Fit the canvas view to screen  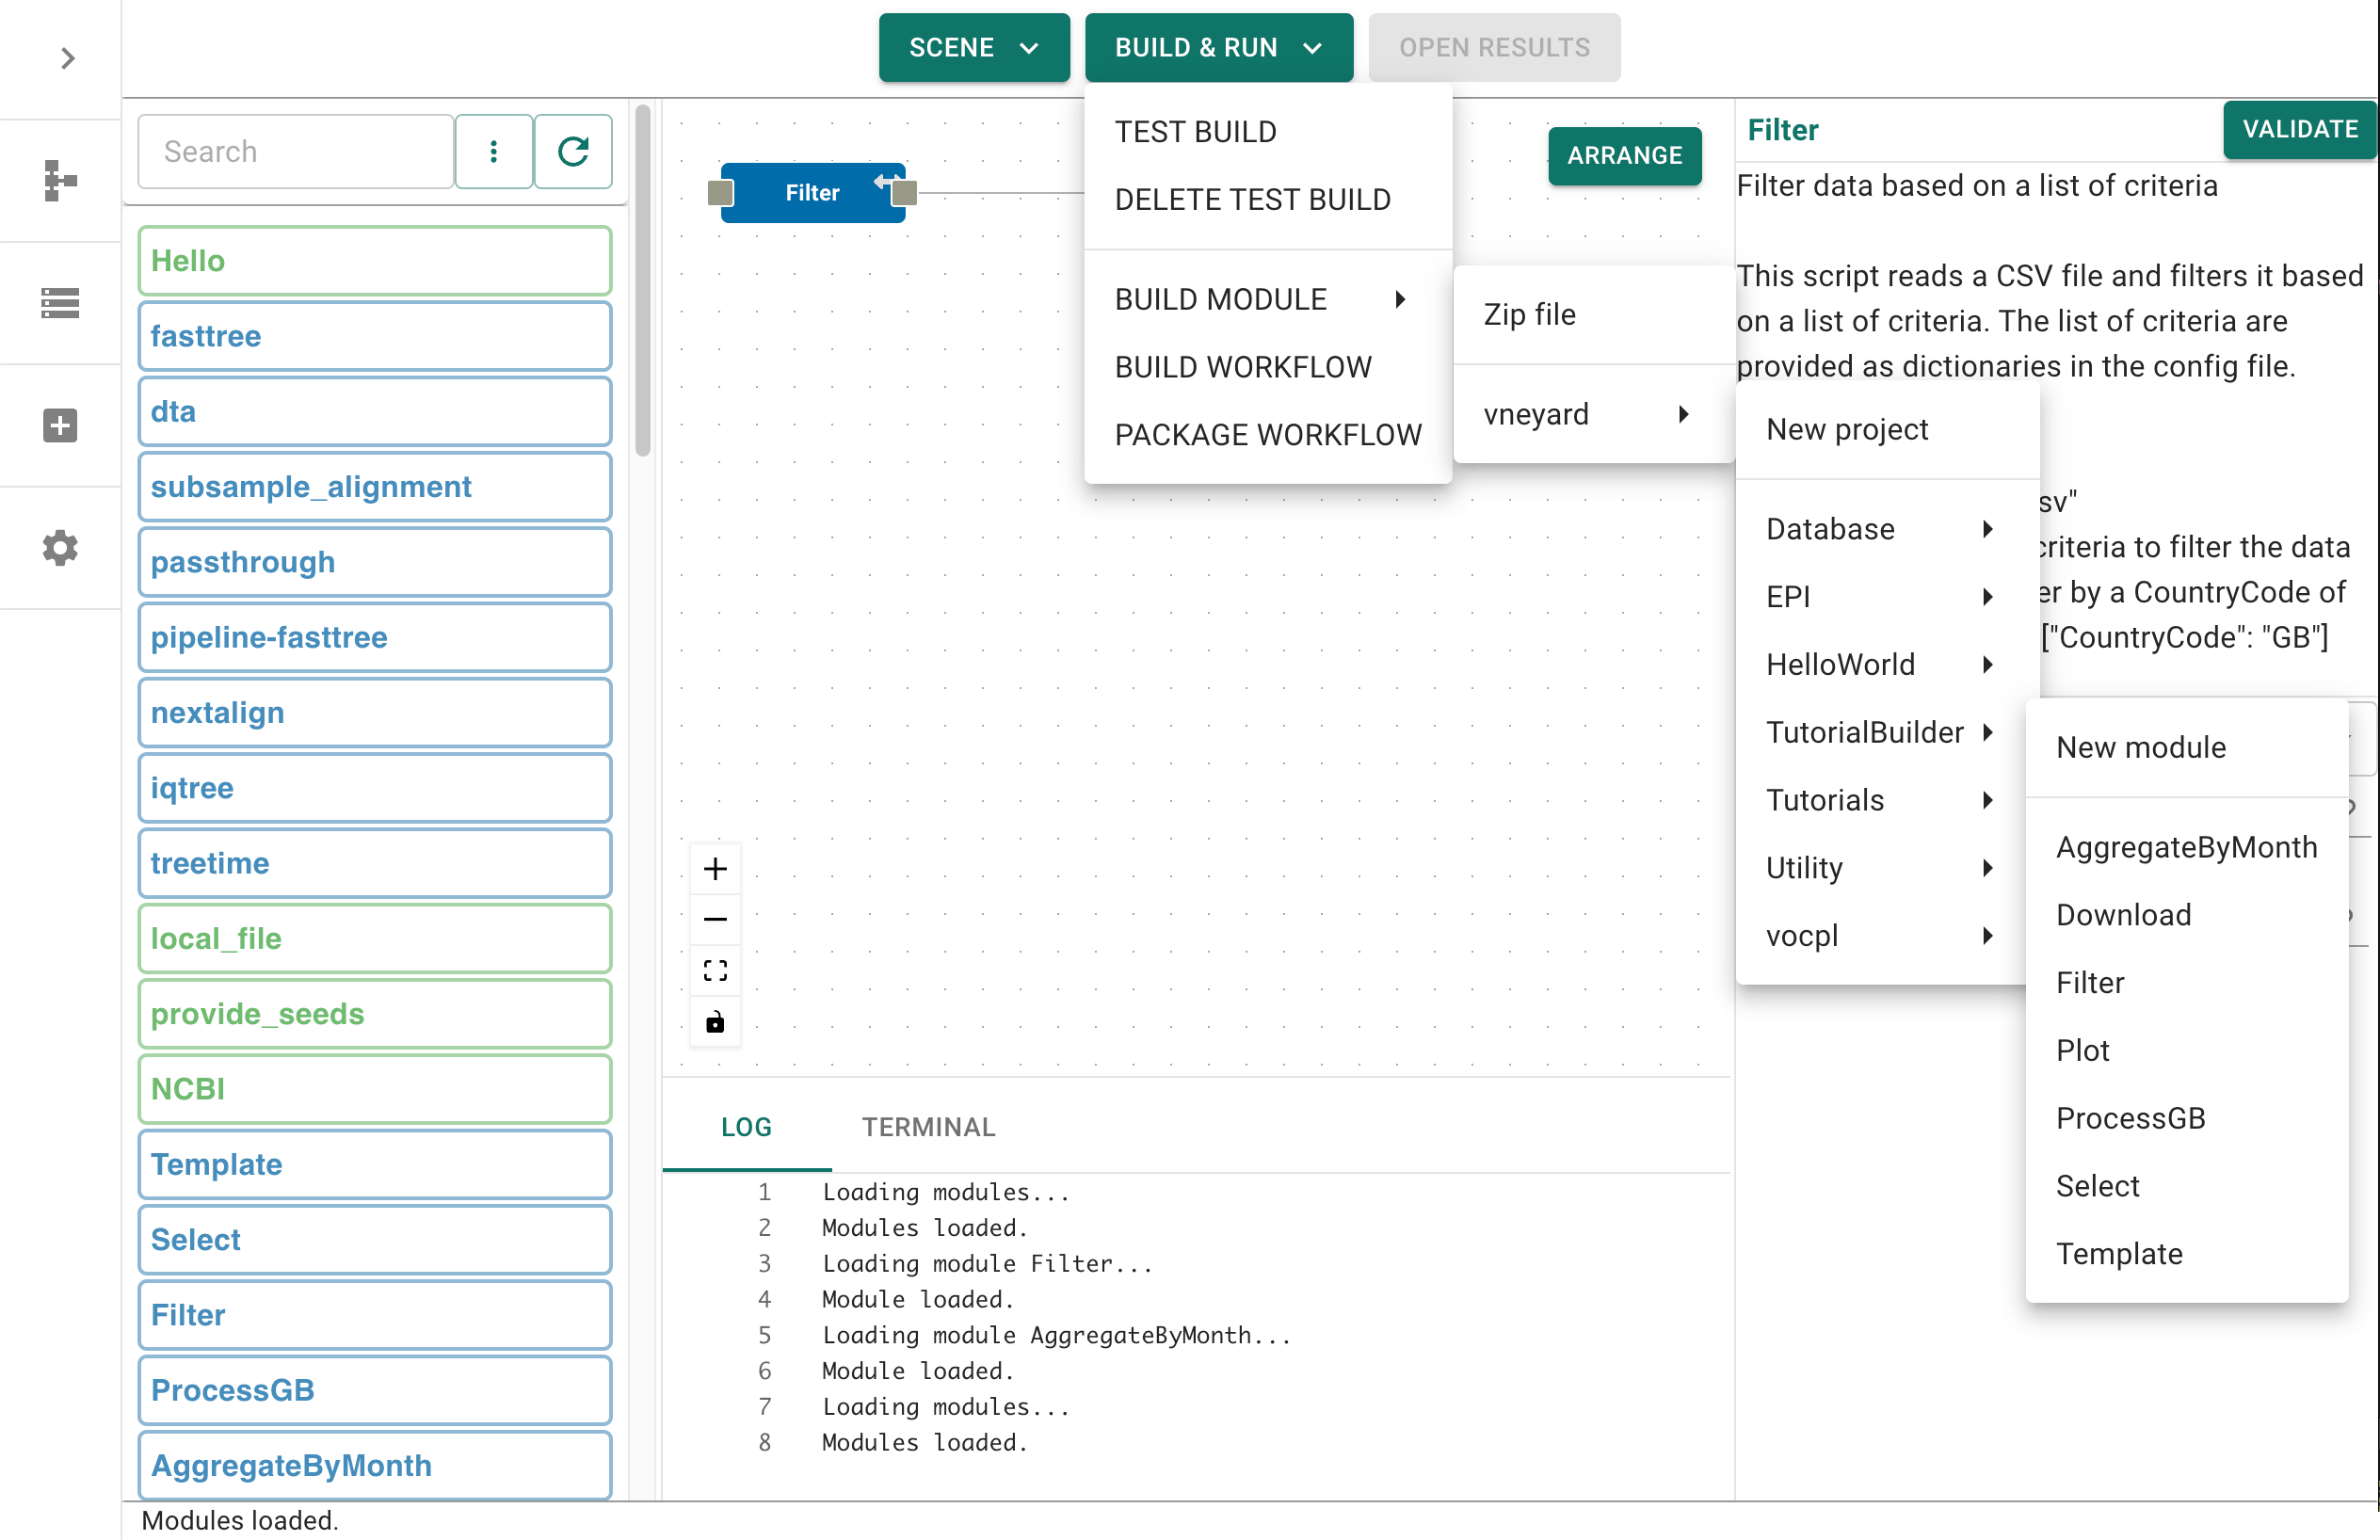point(715,970)
